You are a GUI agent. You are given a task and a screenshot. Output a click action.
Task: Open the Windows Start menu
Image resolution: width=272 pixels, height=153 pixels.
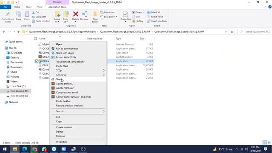(5, 149)
